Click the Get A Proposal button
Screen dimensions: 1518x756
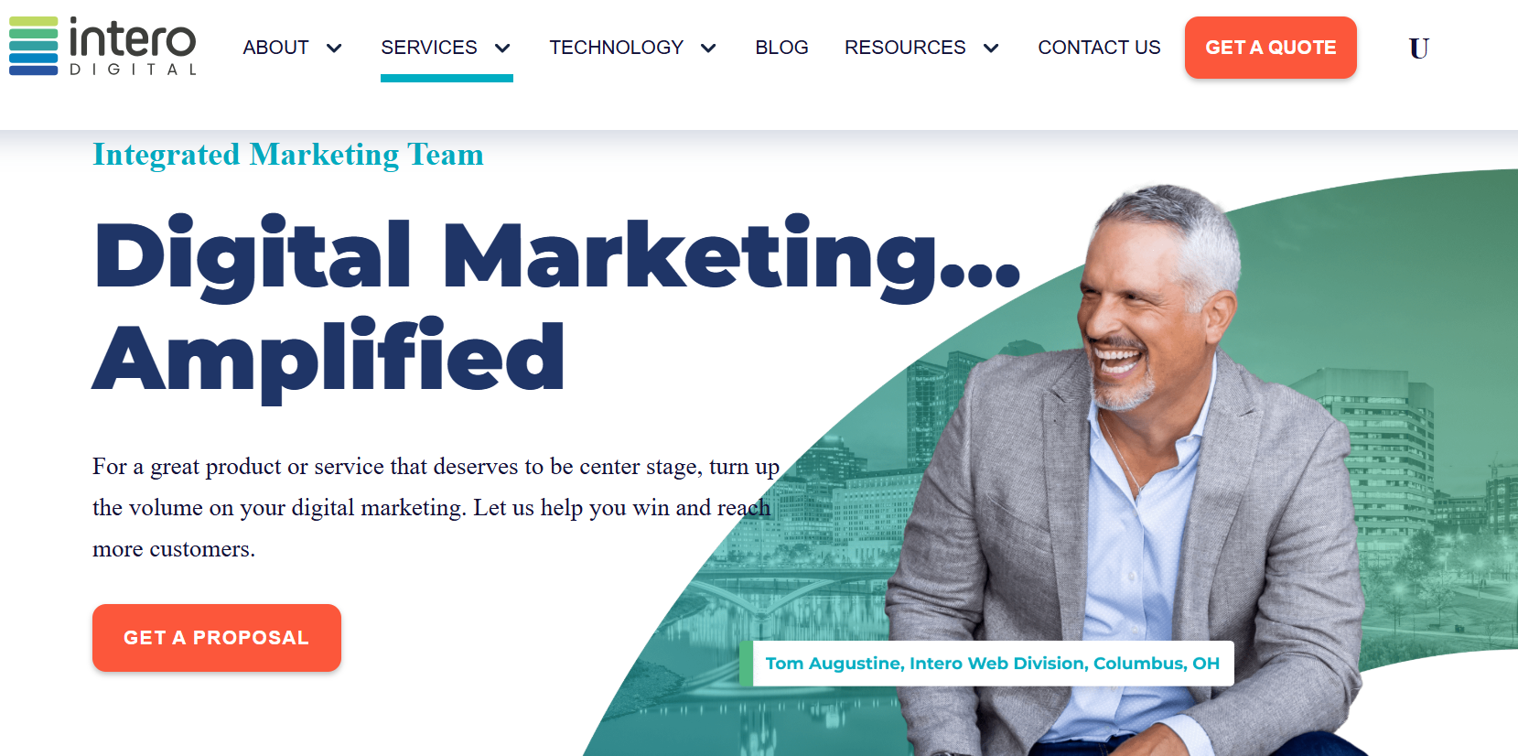click(217, 638)
